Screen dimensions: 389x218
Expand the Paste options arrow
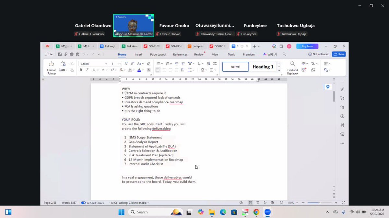(66, 70)
